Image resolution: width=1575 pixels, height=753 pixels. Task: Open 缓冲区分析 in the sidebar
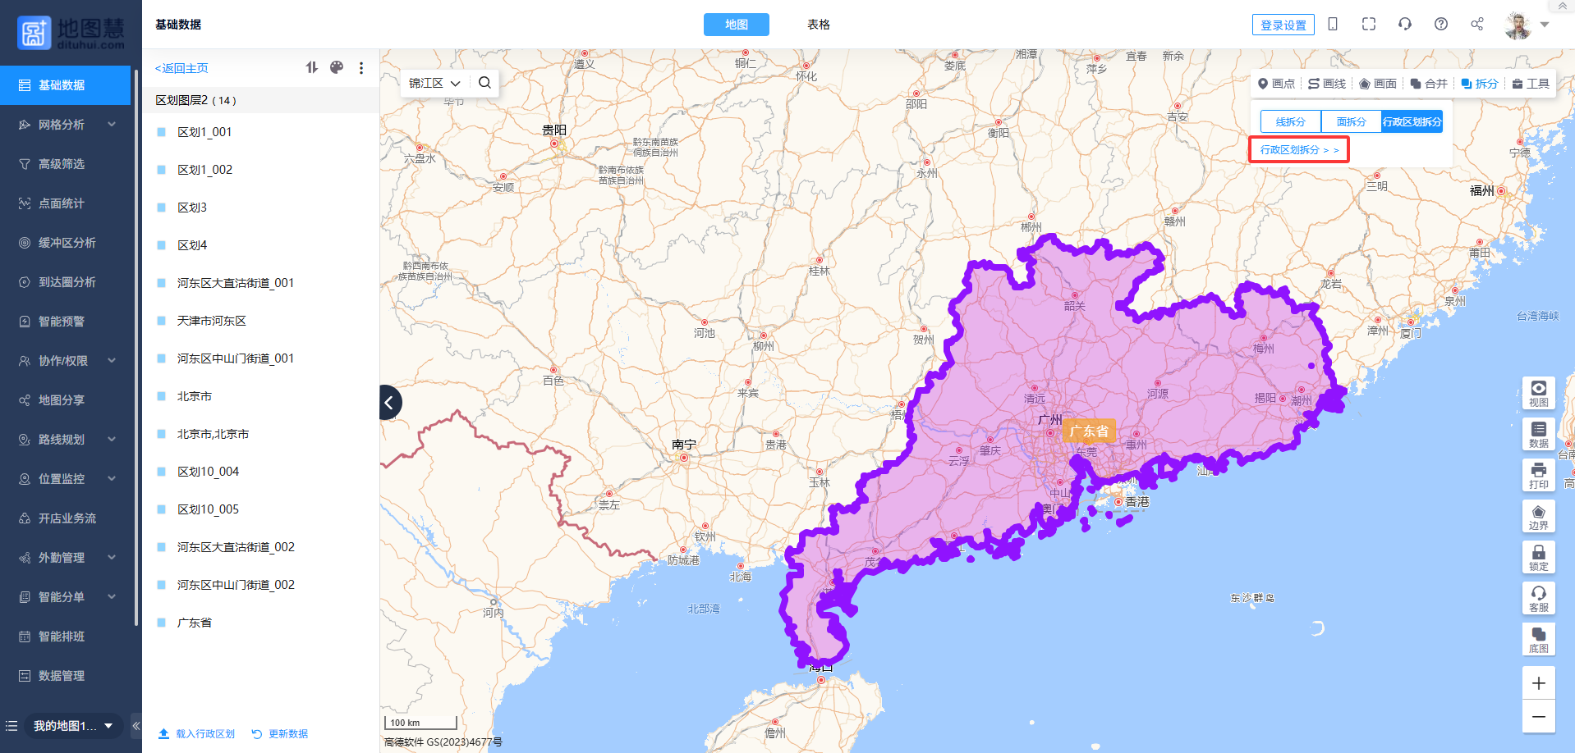coord(67,243)
